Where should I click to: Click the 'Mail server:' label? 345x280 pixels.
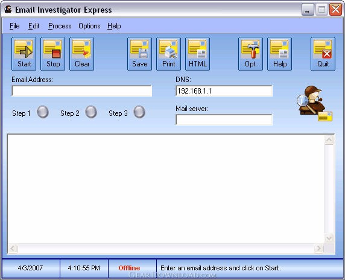point(192,109)
